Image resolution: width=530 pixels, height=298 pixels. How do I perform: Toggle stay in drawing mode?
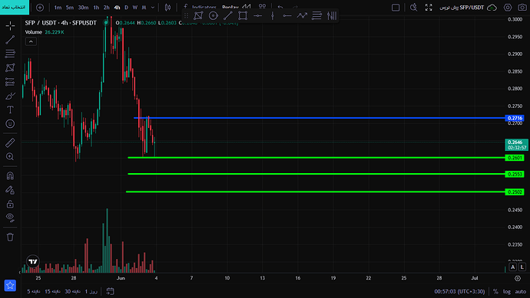pyautogui.click(x=10, y=190)
